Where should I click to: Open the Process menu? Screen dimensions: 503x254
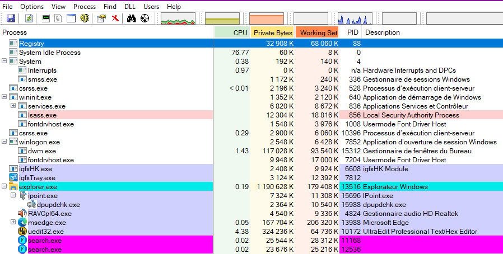coord(85,7)
